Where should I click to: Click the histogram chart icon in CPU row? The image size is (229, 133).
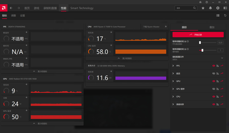218,97
